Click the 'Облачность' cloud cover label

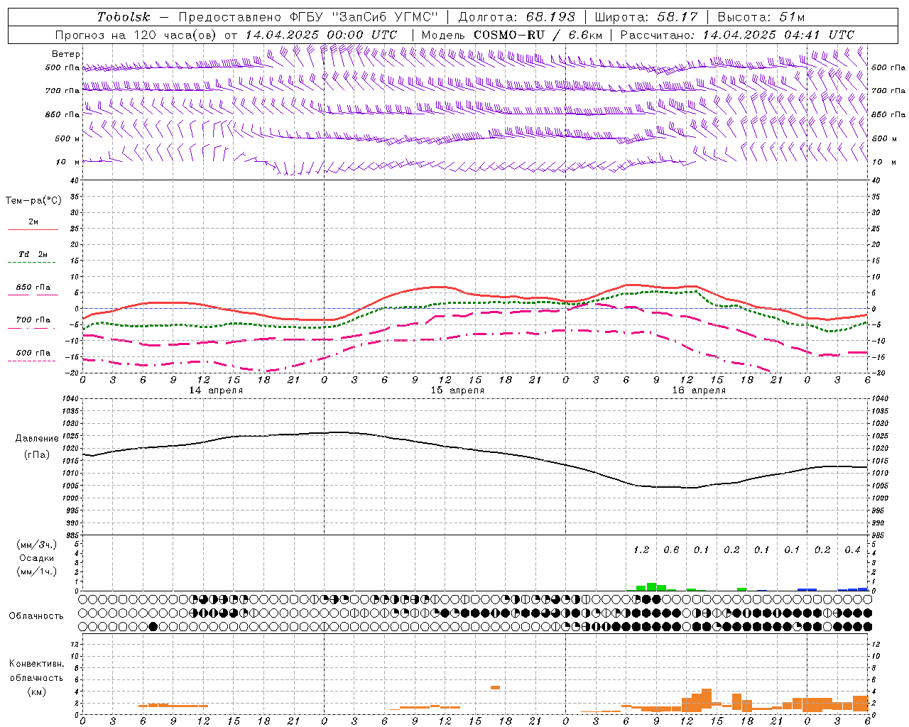[36, 616]
